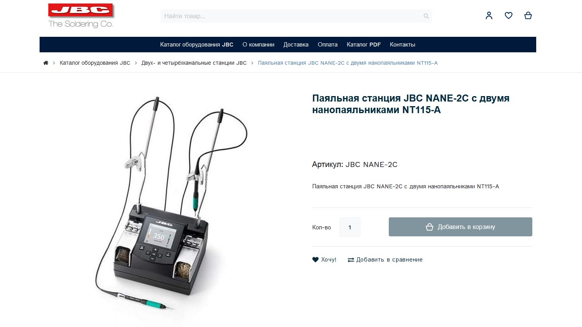Open the shopping basket icon in header
The image size is (582, 327).
click(x=528, y=15)
